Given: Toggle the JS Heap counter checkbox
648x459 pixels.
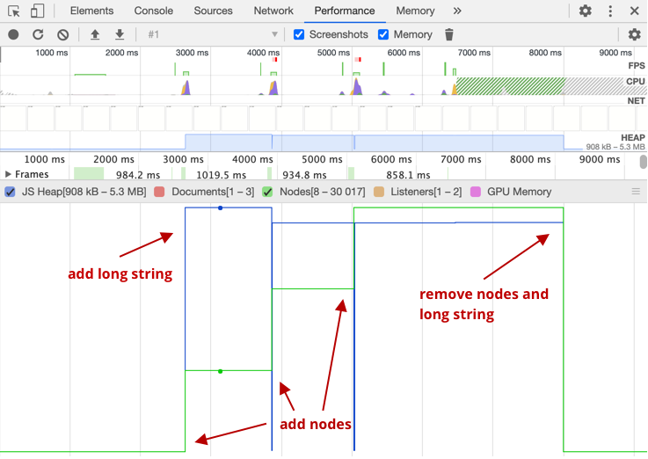Looking at the screenshot, I should click(10, 192).
